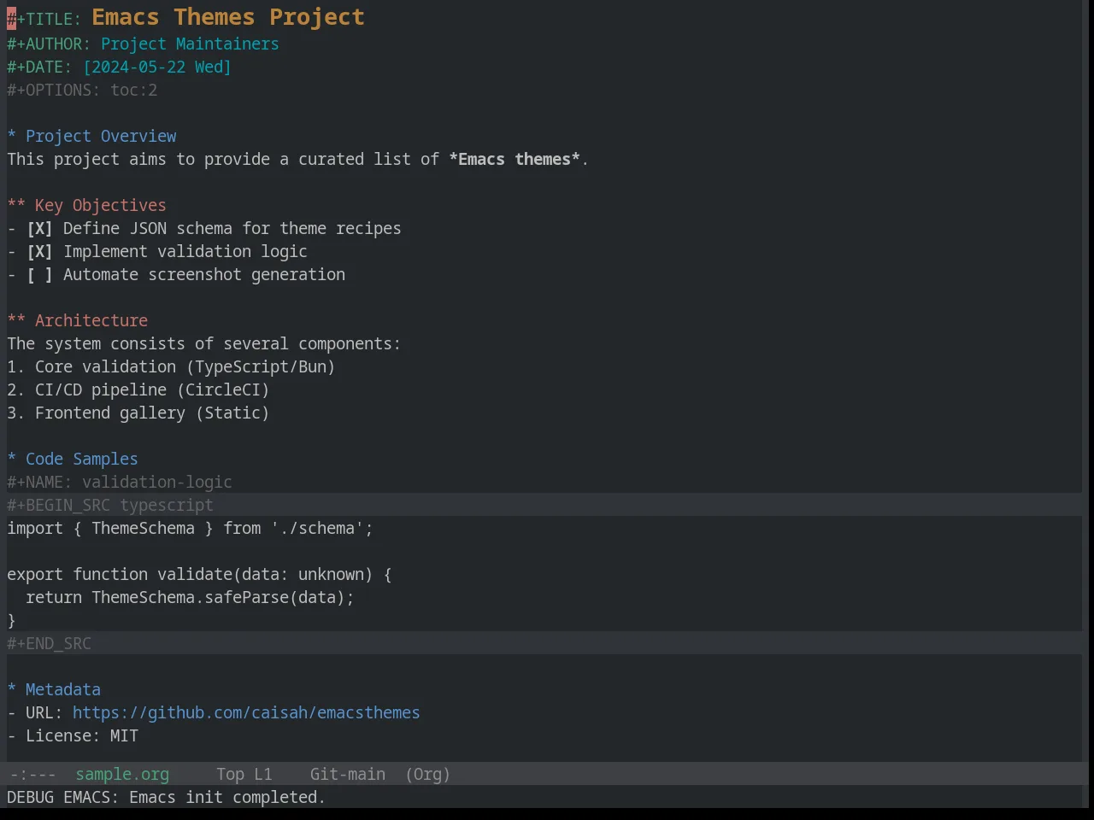Click the import ThemeSchema code line
The image size is (1094, 820).
point(190,529)
